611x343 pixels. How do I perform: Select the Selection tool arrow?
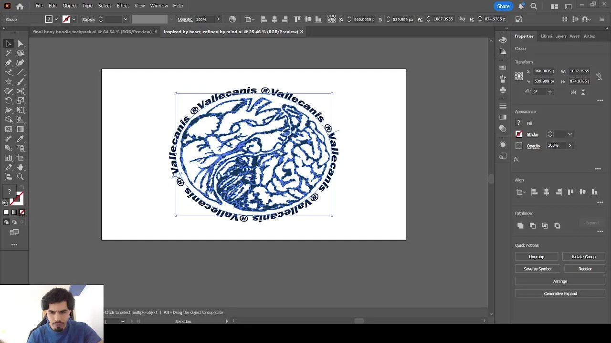coord(9,43)
